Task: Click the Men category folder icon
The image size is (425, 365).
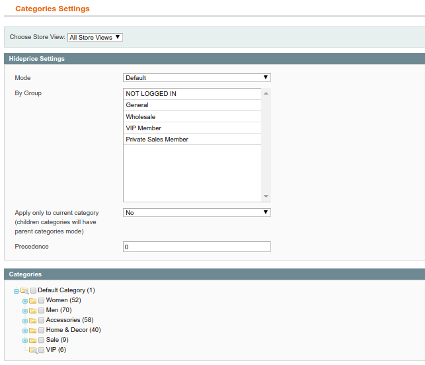Action: 32,311
